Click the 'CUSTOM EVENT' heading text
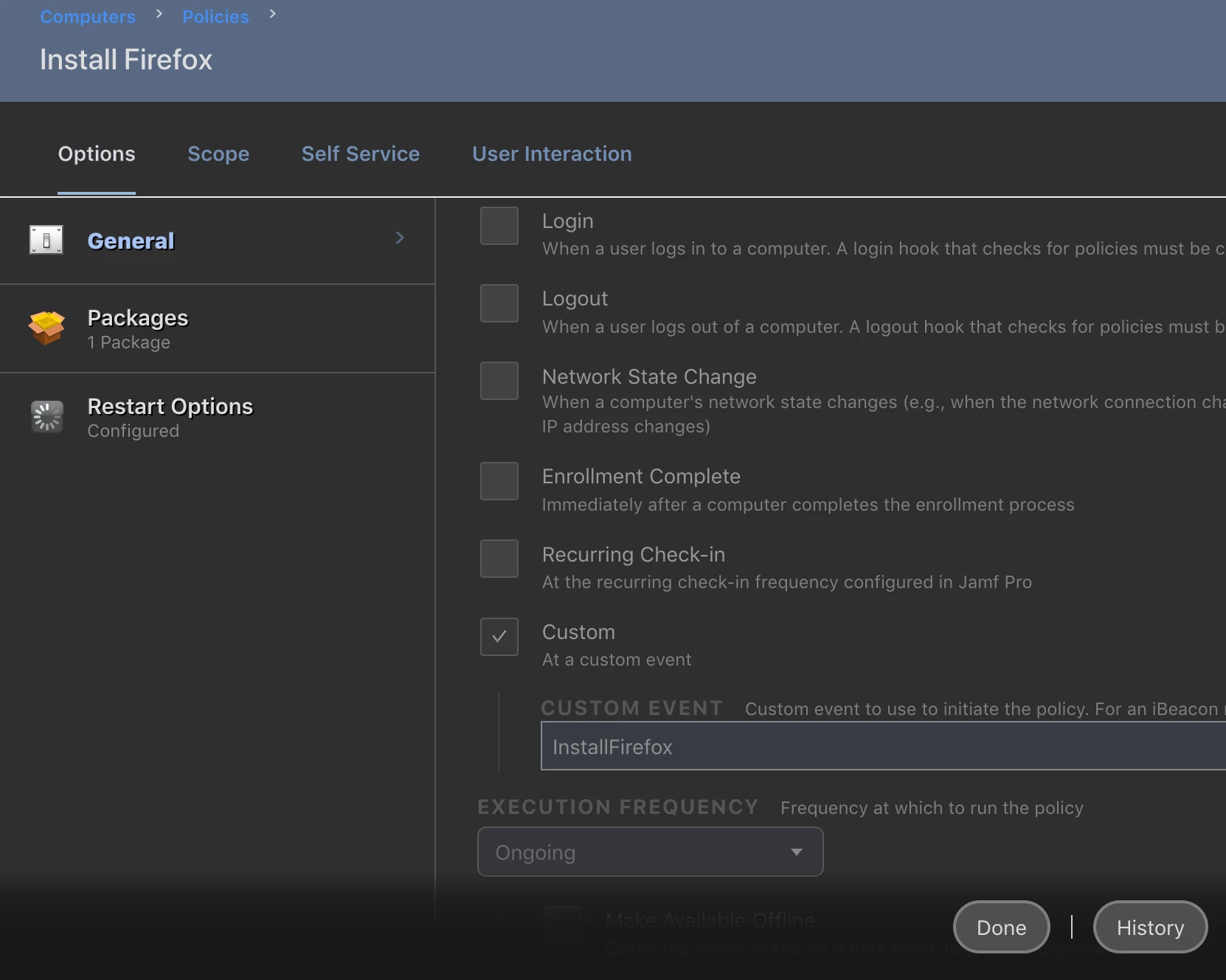Viewport: 1226px width, 980px height. [x=632, y=708]
